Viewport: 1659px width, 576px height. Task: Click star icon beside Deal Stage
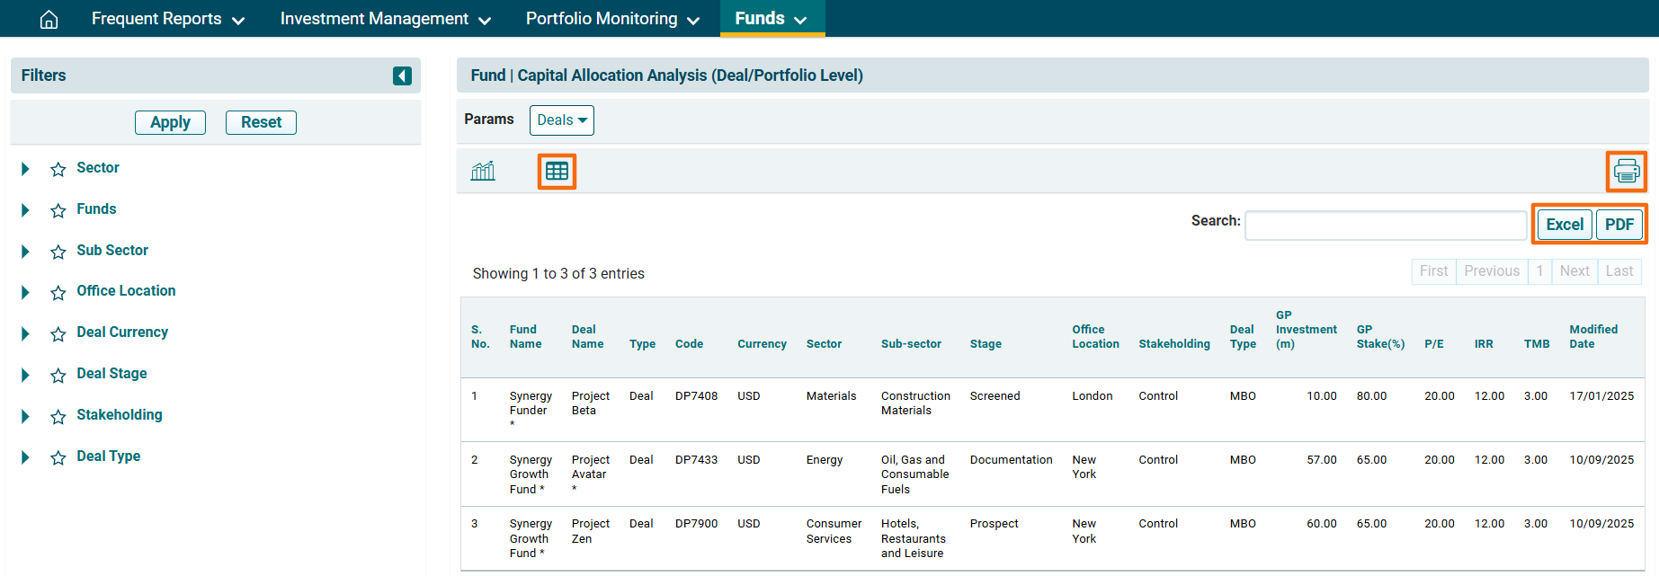tap(58, 376)
